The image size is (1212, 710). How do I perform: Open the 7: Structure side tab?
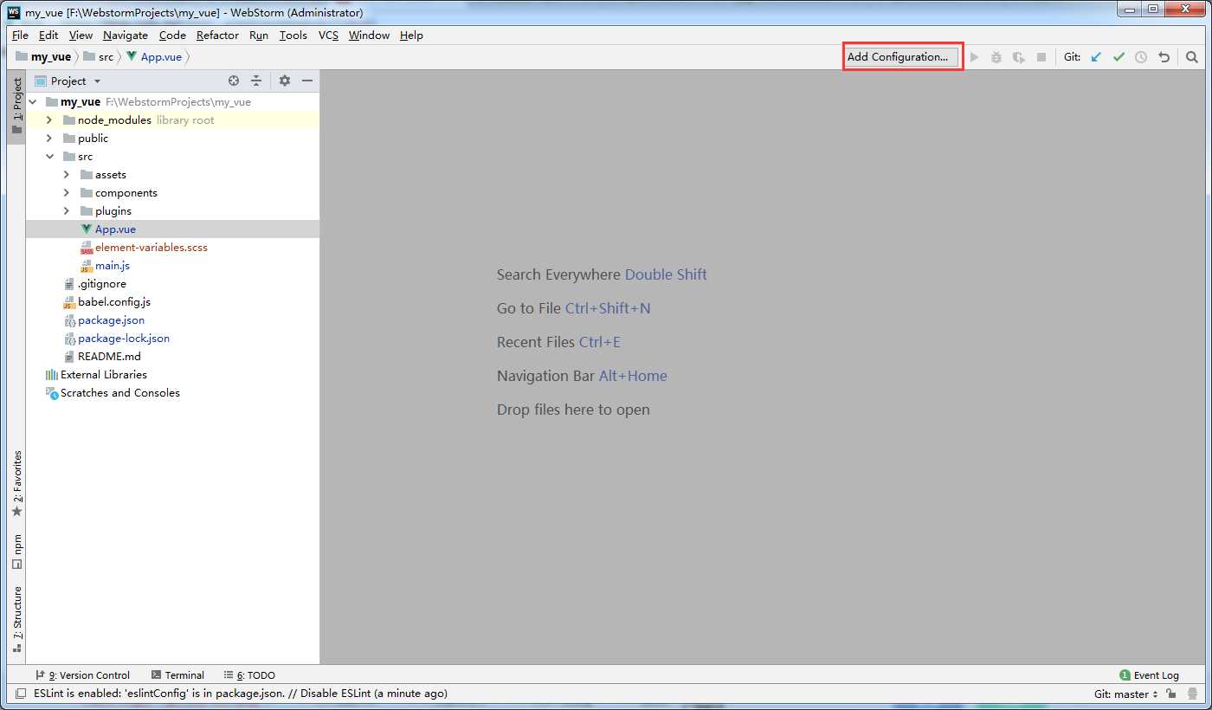click(16, 619)
